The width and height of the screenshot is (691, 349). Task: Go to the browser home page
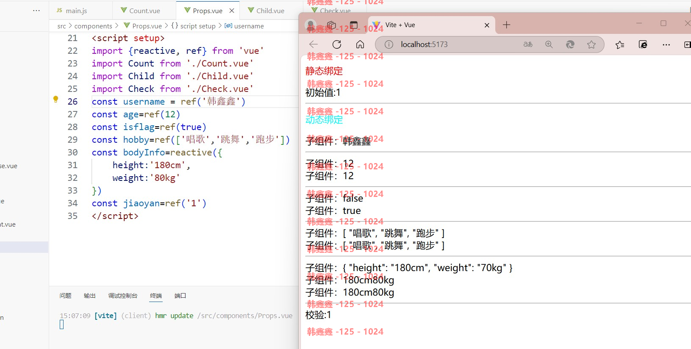point(360,44)
